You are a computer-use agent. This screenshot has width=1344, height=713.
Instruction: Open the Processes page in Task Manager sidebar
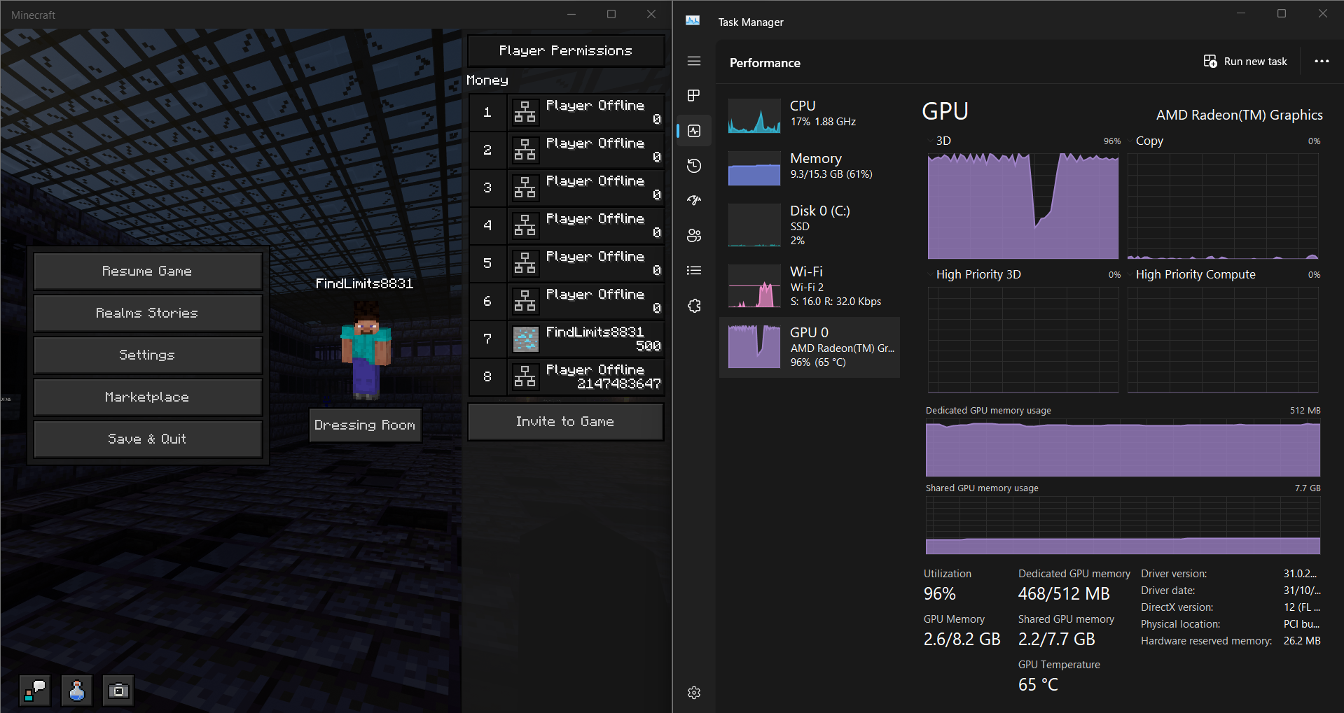694,96
